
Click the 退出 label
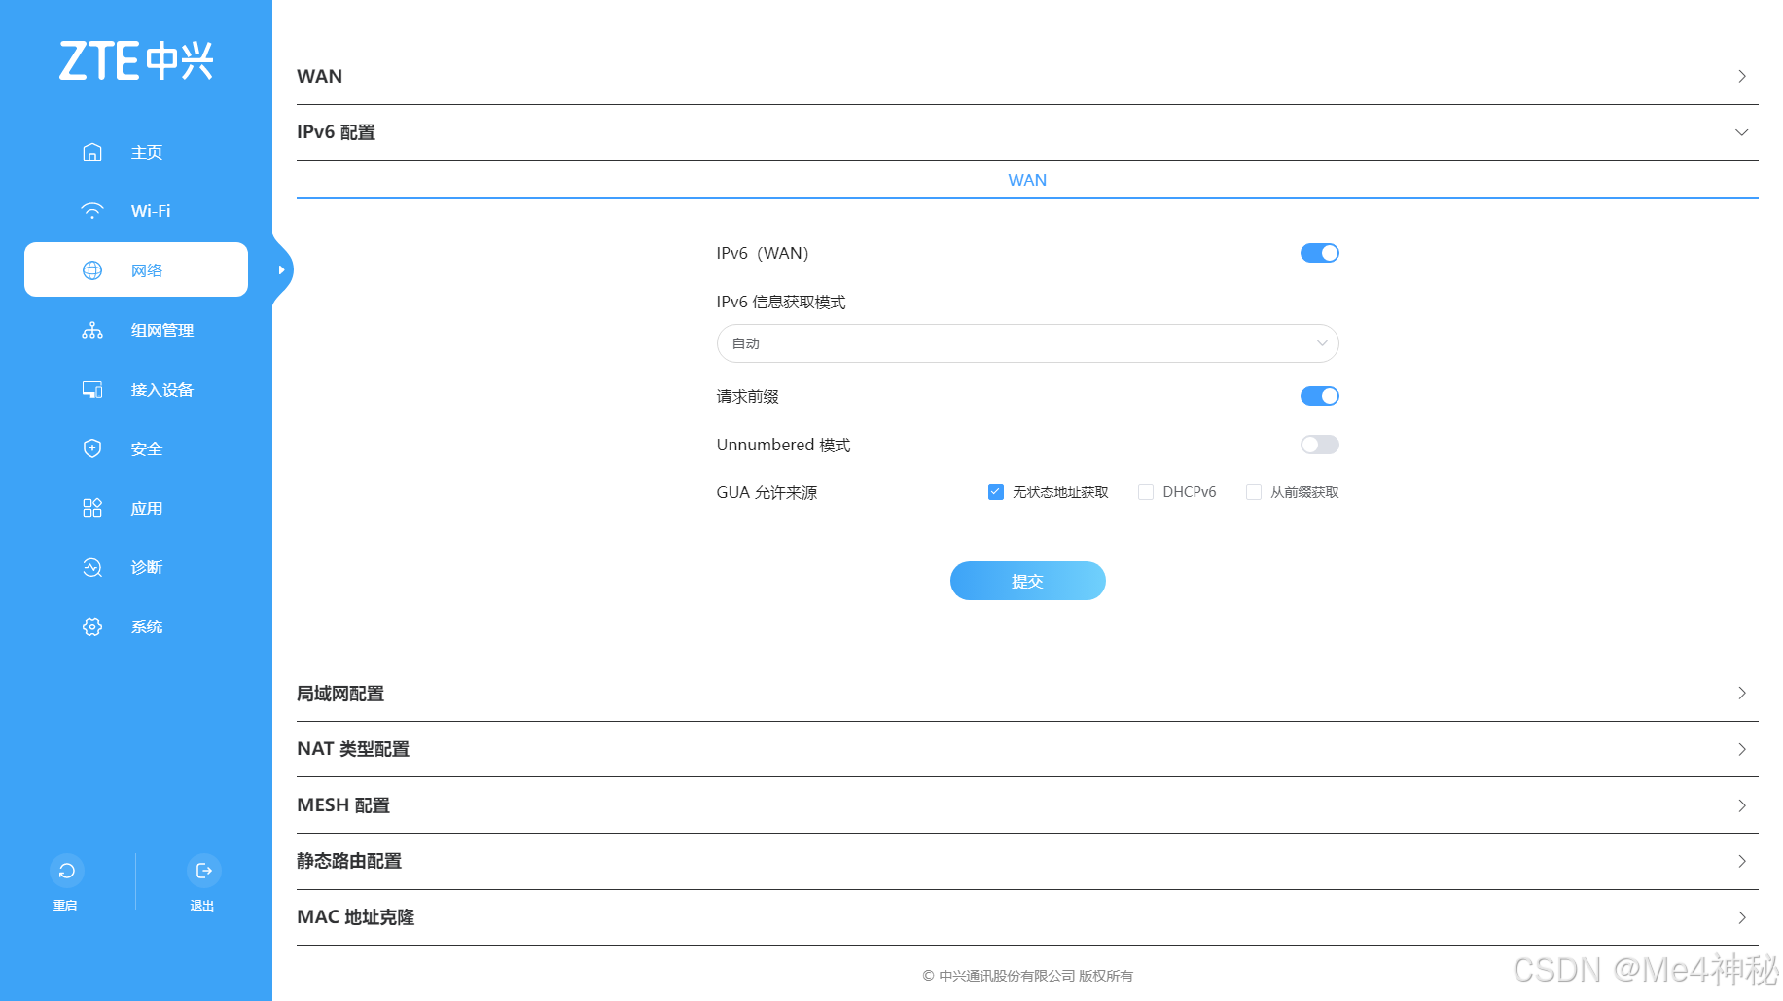point(202,906)
